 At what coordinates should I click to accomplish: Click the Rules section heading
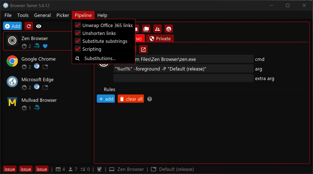(x=110, y=89)
